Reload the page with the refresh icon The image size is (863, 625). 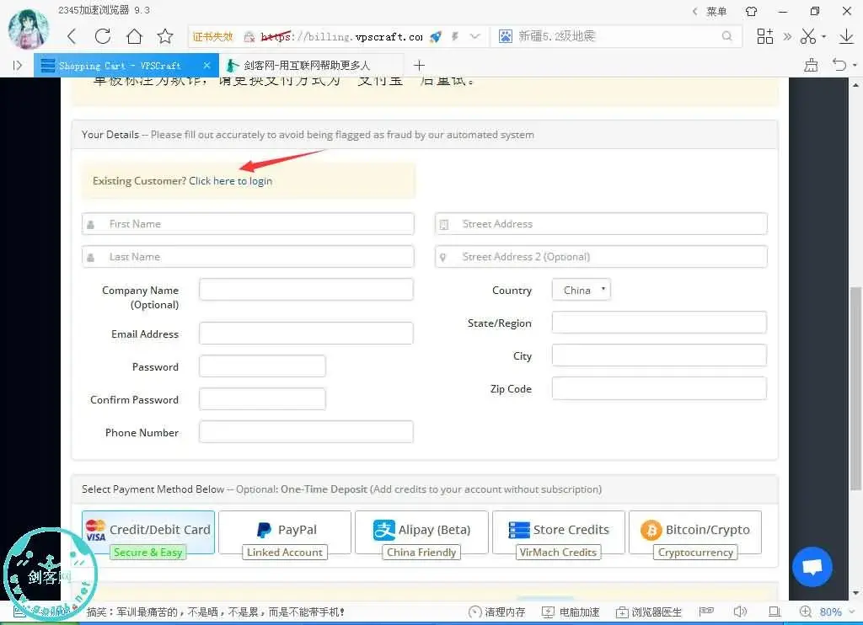[x=102, y=37]
